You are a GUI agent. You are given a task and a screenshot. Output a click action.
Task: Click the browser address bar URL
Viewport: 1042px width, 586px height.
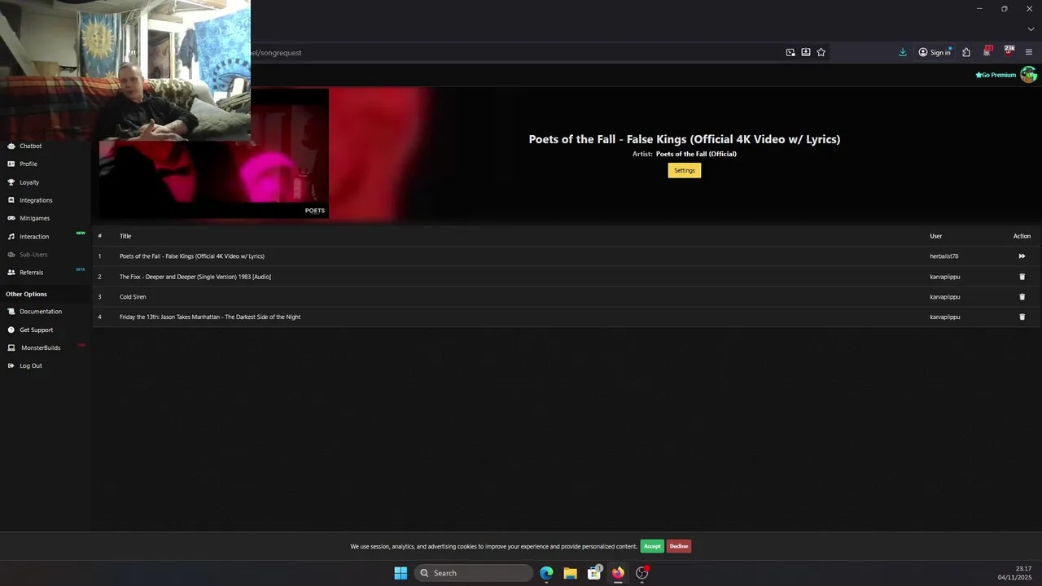(276, 53)
